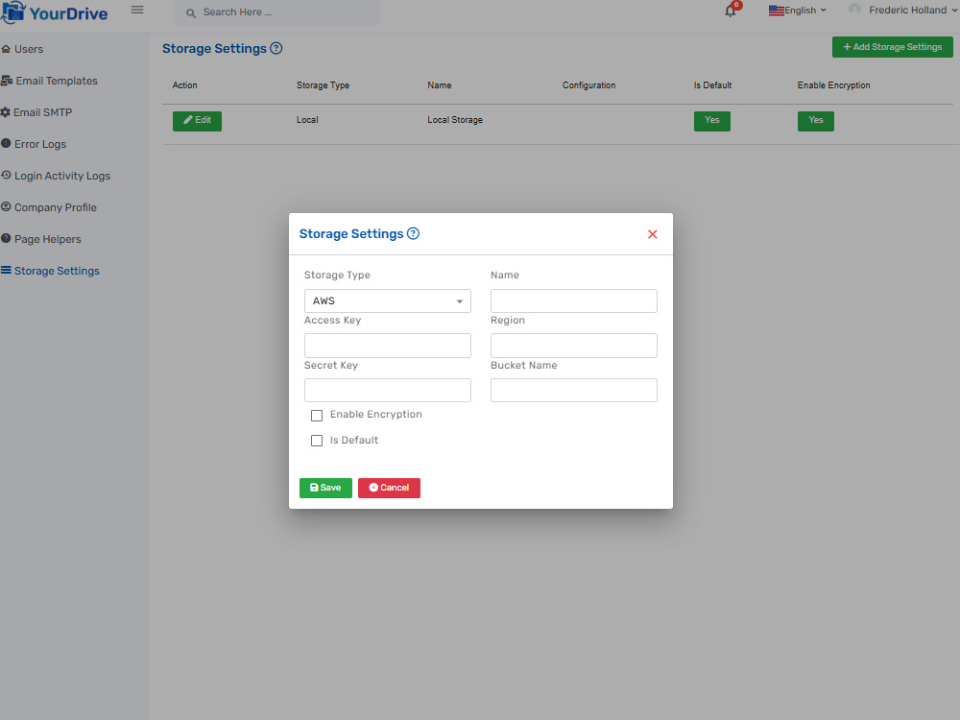
Task: Open Email SMTP settings
Action: coord(43,112)
